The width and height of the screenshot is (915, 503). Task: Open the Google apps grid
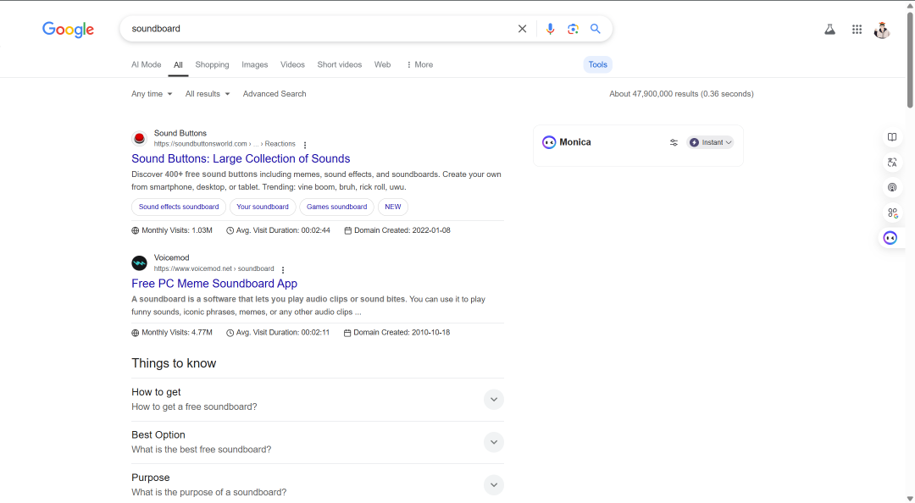tap(857, 29)
